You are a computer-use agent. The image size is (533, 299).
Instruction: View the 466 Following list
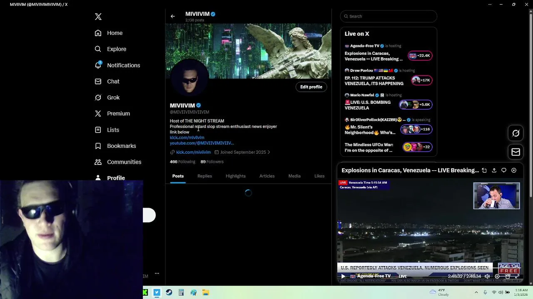tap(182, 162)
